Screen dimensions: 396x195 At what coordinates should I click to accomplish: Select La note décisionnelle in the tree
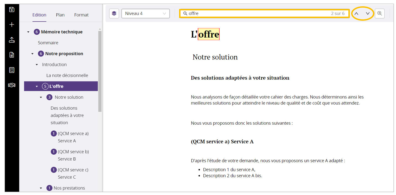[67, 76]
